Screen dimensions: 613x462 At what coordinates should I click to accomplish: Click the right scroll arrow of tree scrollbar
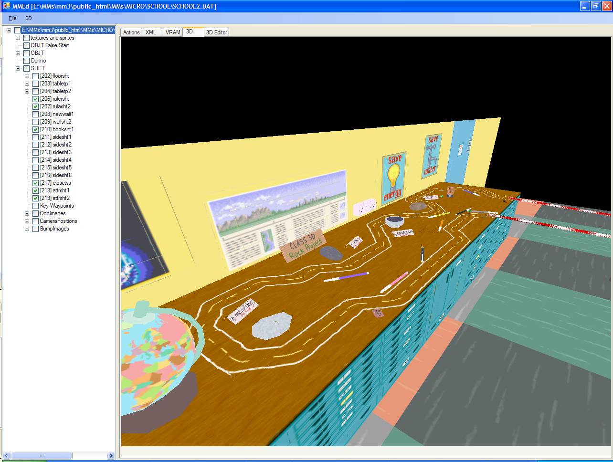tap(111, 456)
